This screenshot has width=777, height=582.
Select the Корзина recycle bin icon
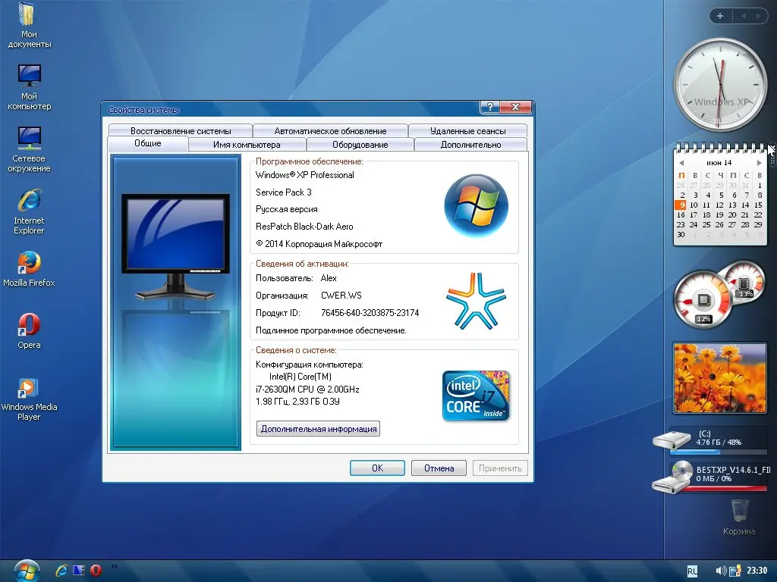[x=739, y=517]
